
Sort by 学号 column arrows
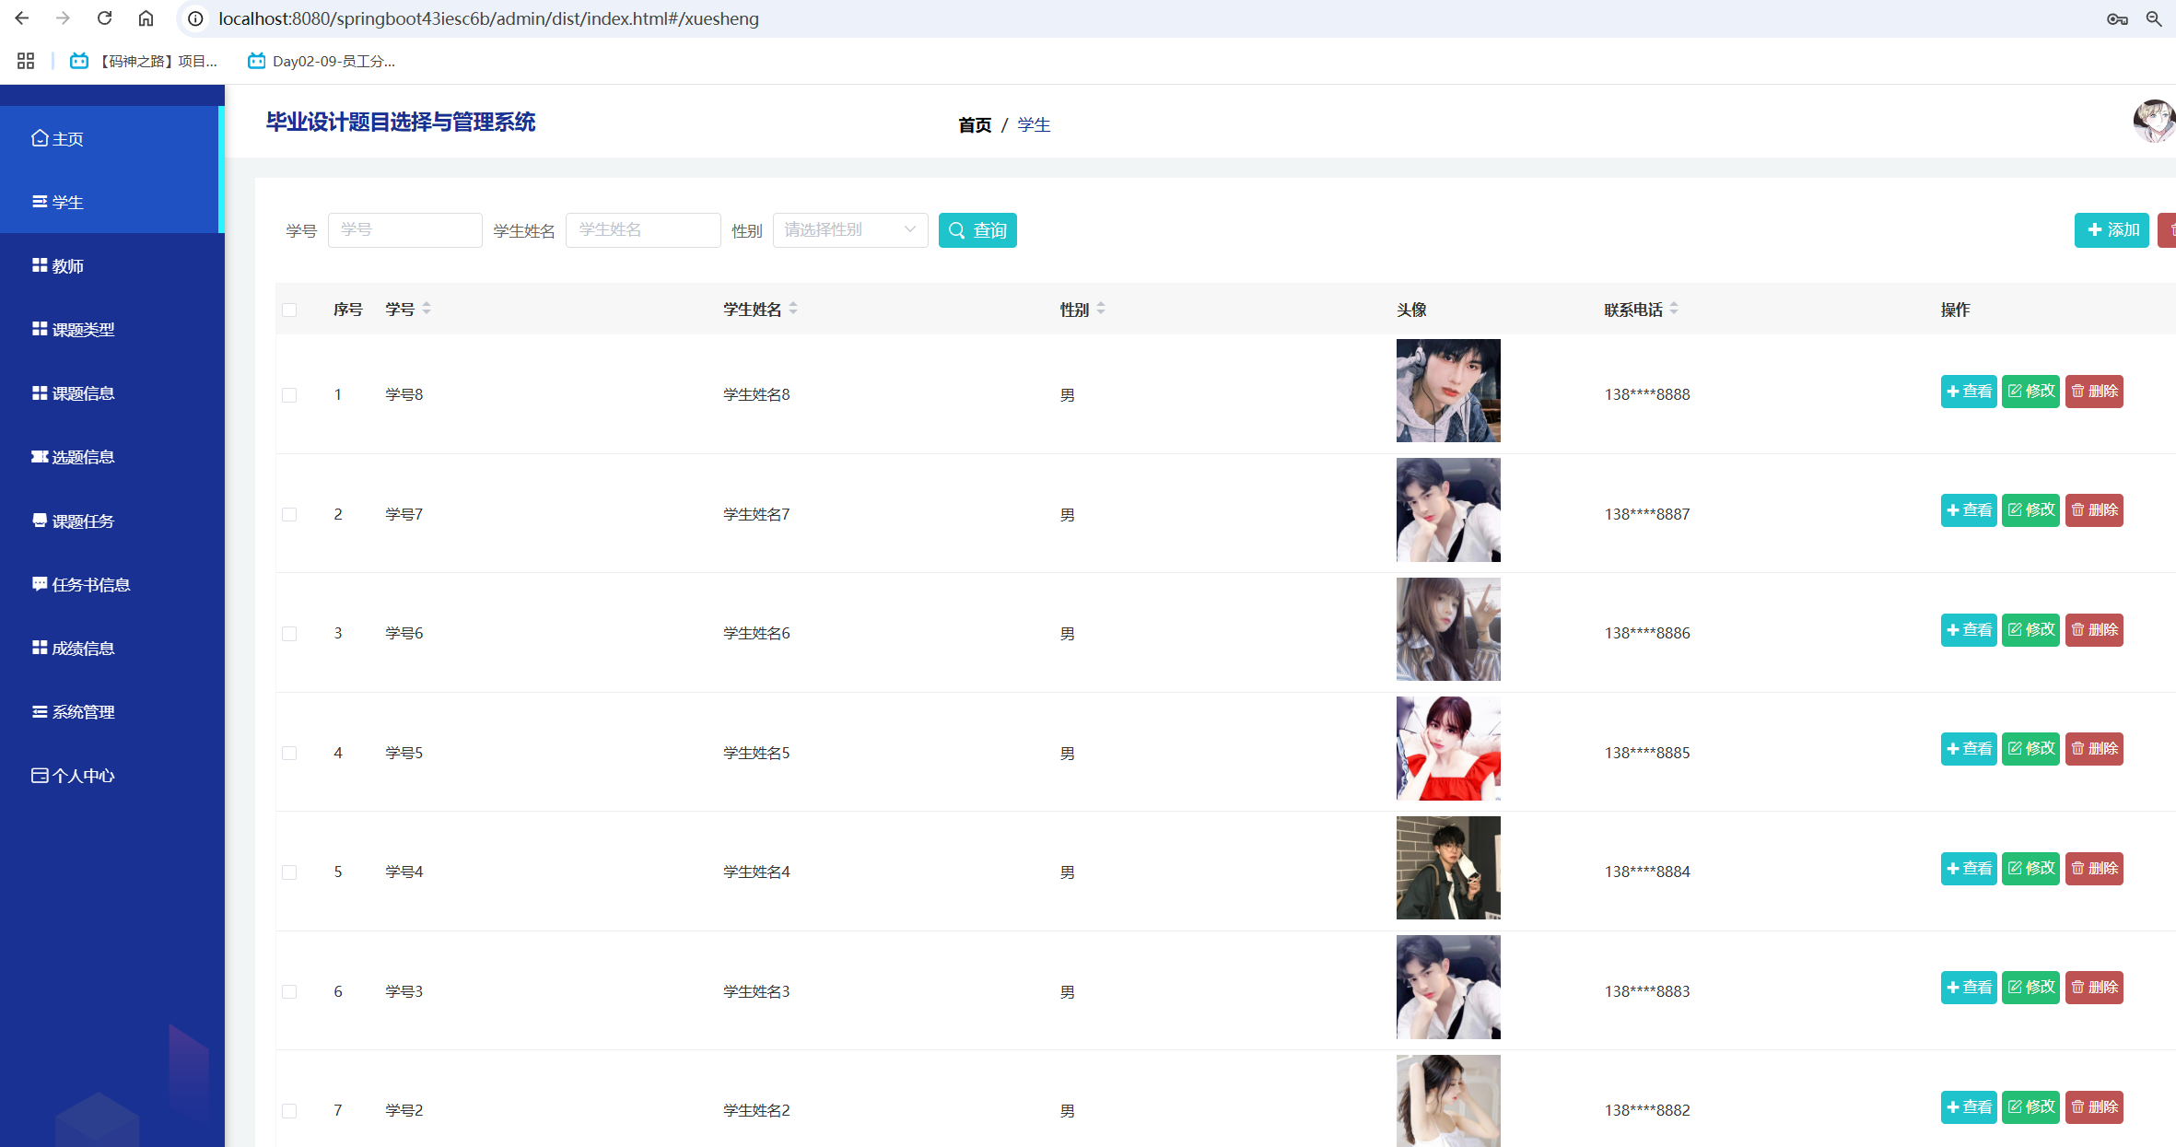pos(427,309)
